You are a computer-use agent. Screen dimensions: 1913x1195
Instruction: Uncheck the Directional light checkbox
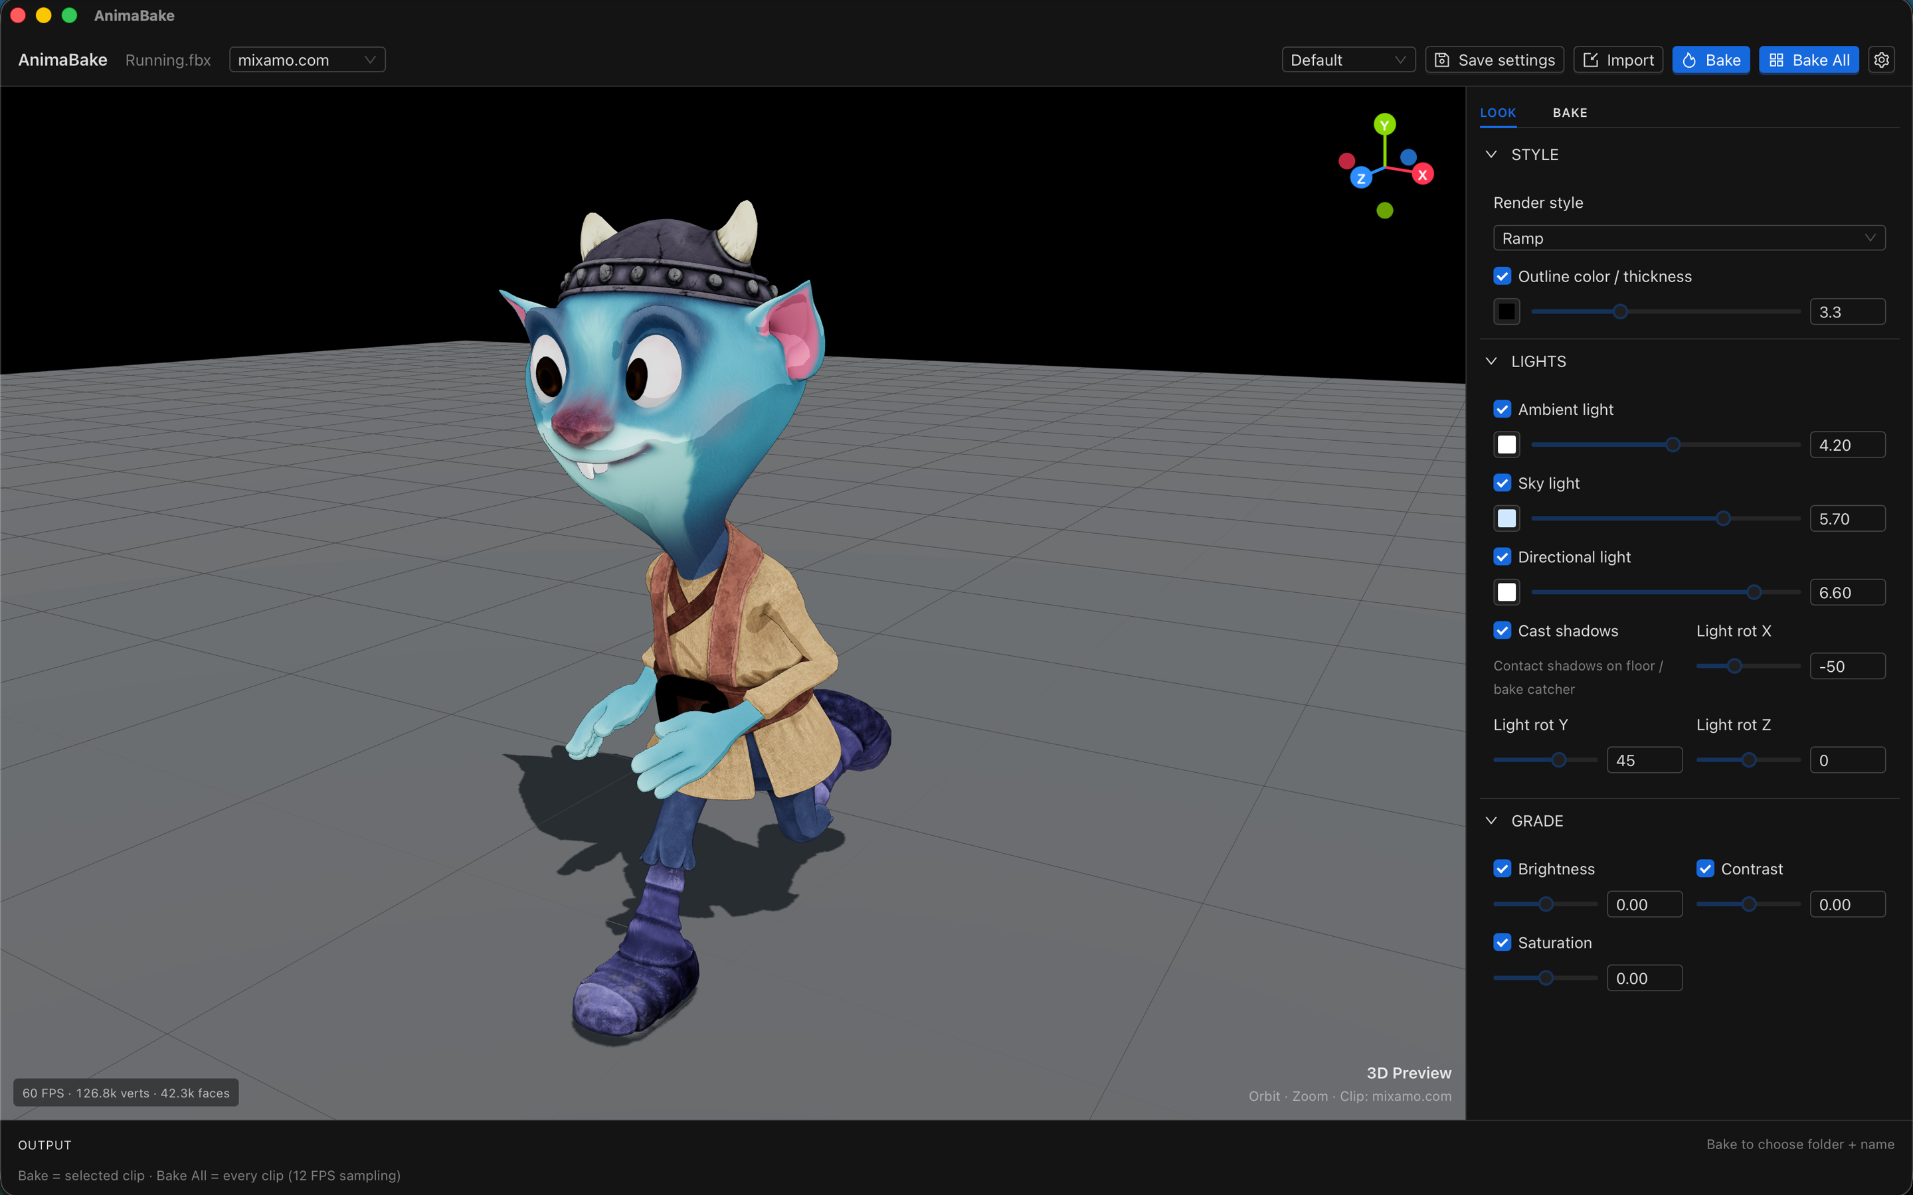point(1502,557)
